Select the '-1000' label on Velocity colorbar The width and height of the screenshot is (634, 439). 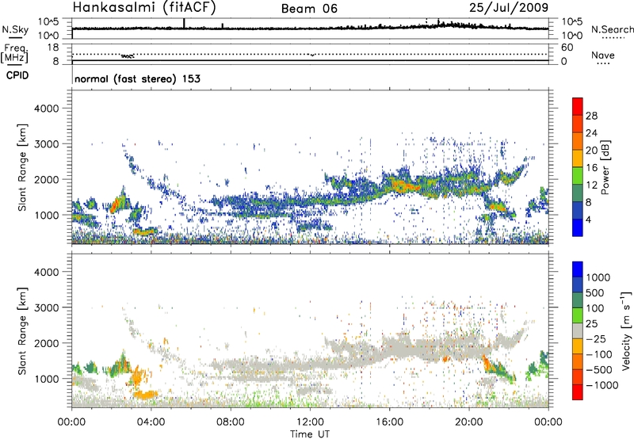(x=602, y=385)
